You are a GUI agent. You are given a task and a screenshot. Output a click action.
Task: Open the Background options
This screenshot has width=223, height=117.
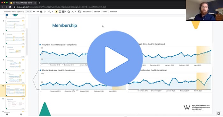[87, 12]
